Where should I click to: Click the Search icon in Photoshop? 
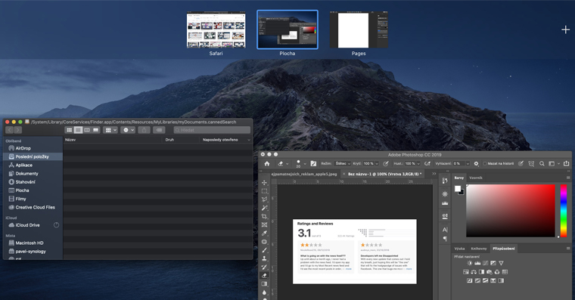(542, 163)
